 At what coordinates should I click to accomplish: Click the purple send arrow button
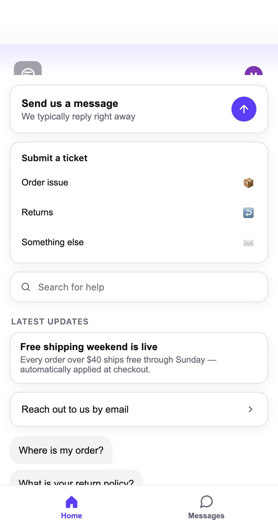click(x=244, y=109)
